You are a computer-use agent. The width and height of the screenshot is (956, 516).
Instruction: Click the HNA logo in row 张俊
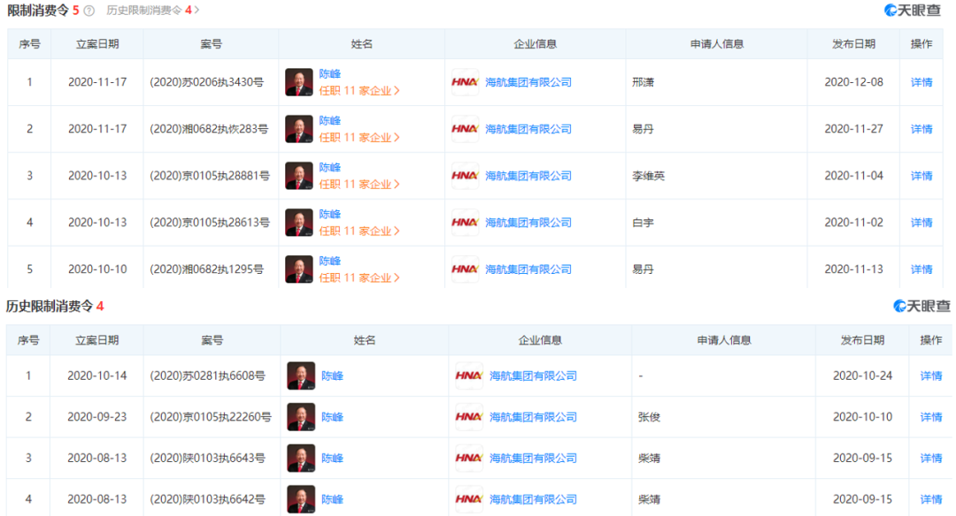point(469,417)
